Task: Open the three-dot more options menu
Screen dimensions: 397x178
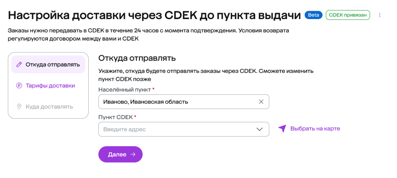Action: 380,15
